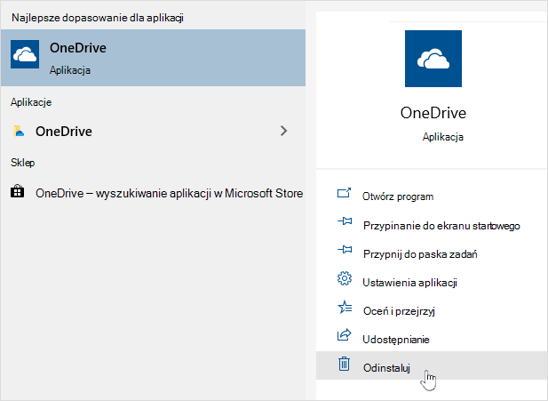
Task: Click the Najlepsze dopasowanie dla aplikacji heading
Action: pyautogui.click(x=98, y=18)
